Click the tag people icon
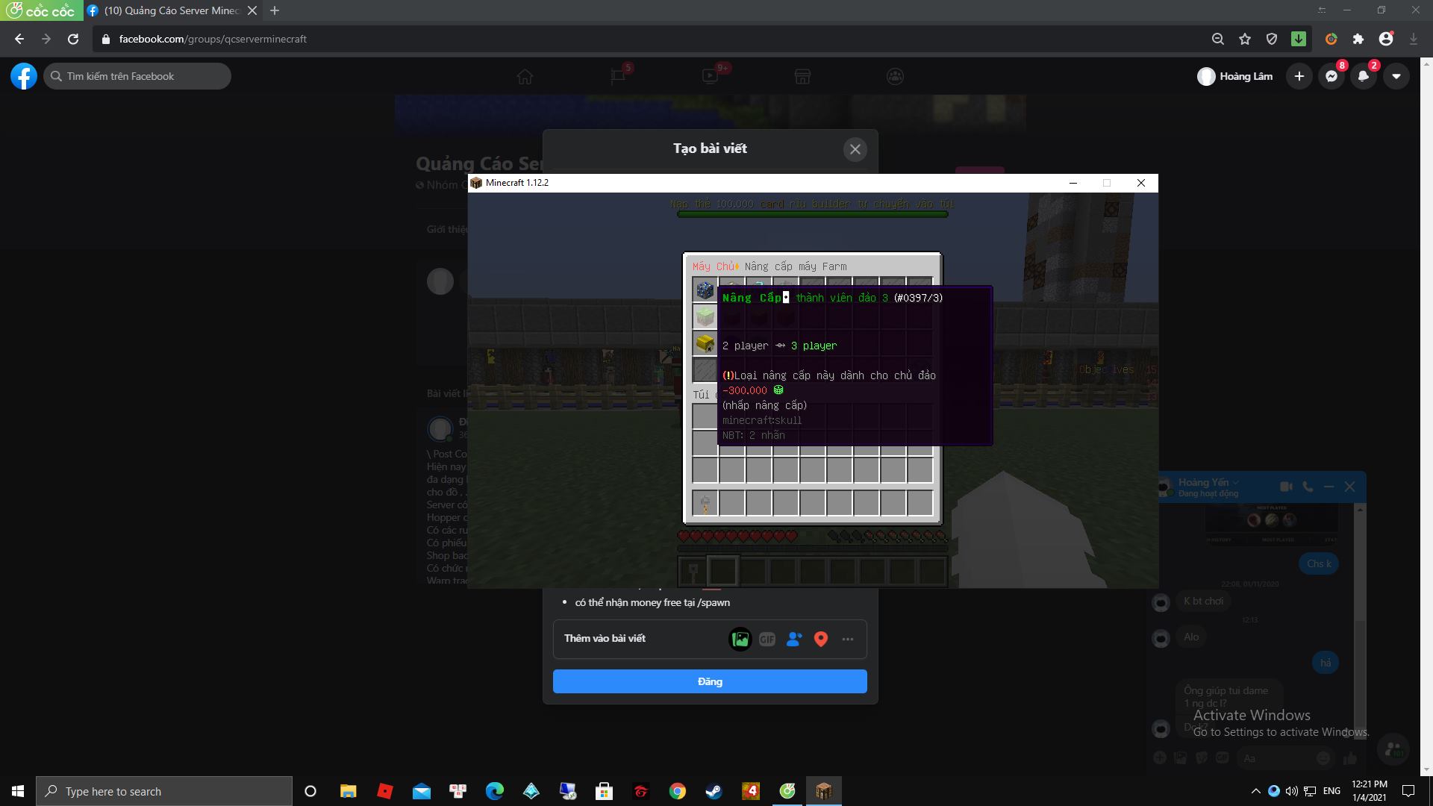Viewport: 1433px width, 806px height. pyautogui.click(x=793, y=639)
